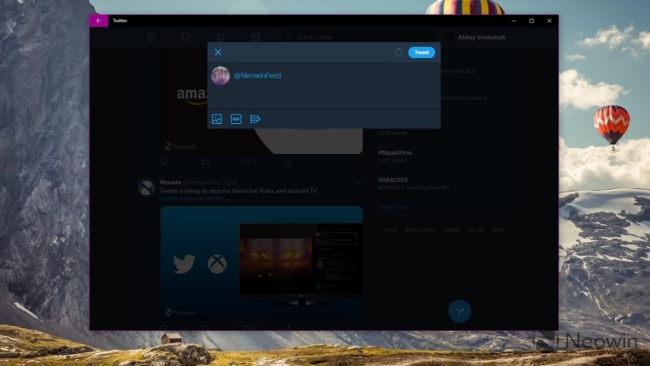This screenshot has width=650, height=366.
Task: Open the Search icon in the nav bar
Action: (186, 38)
